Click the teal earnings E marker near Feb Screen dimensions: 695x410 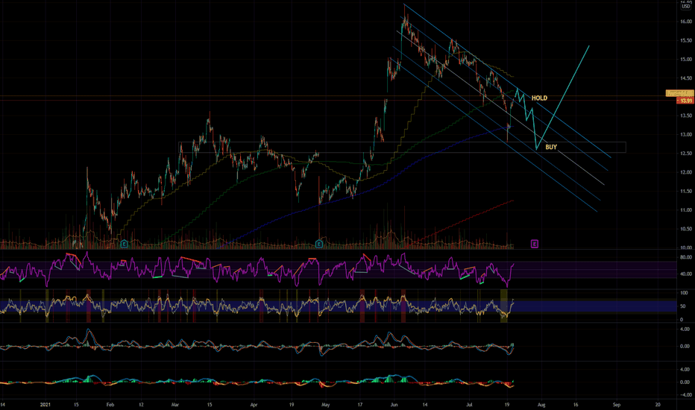point(124,244)
